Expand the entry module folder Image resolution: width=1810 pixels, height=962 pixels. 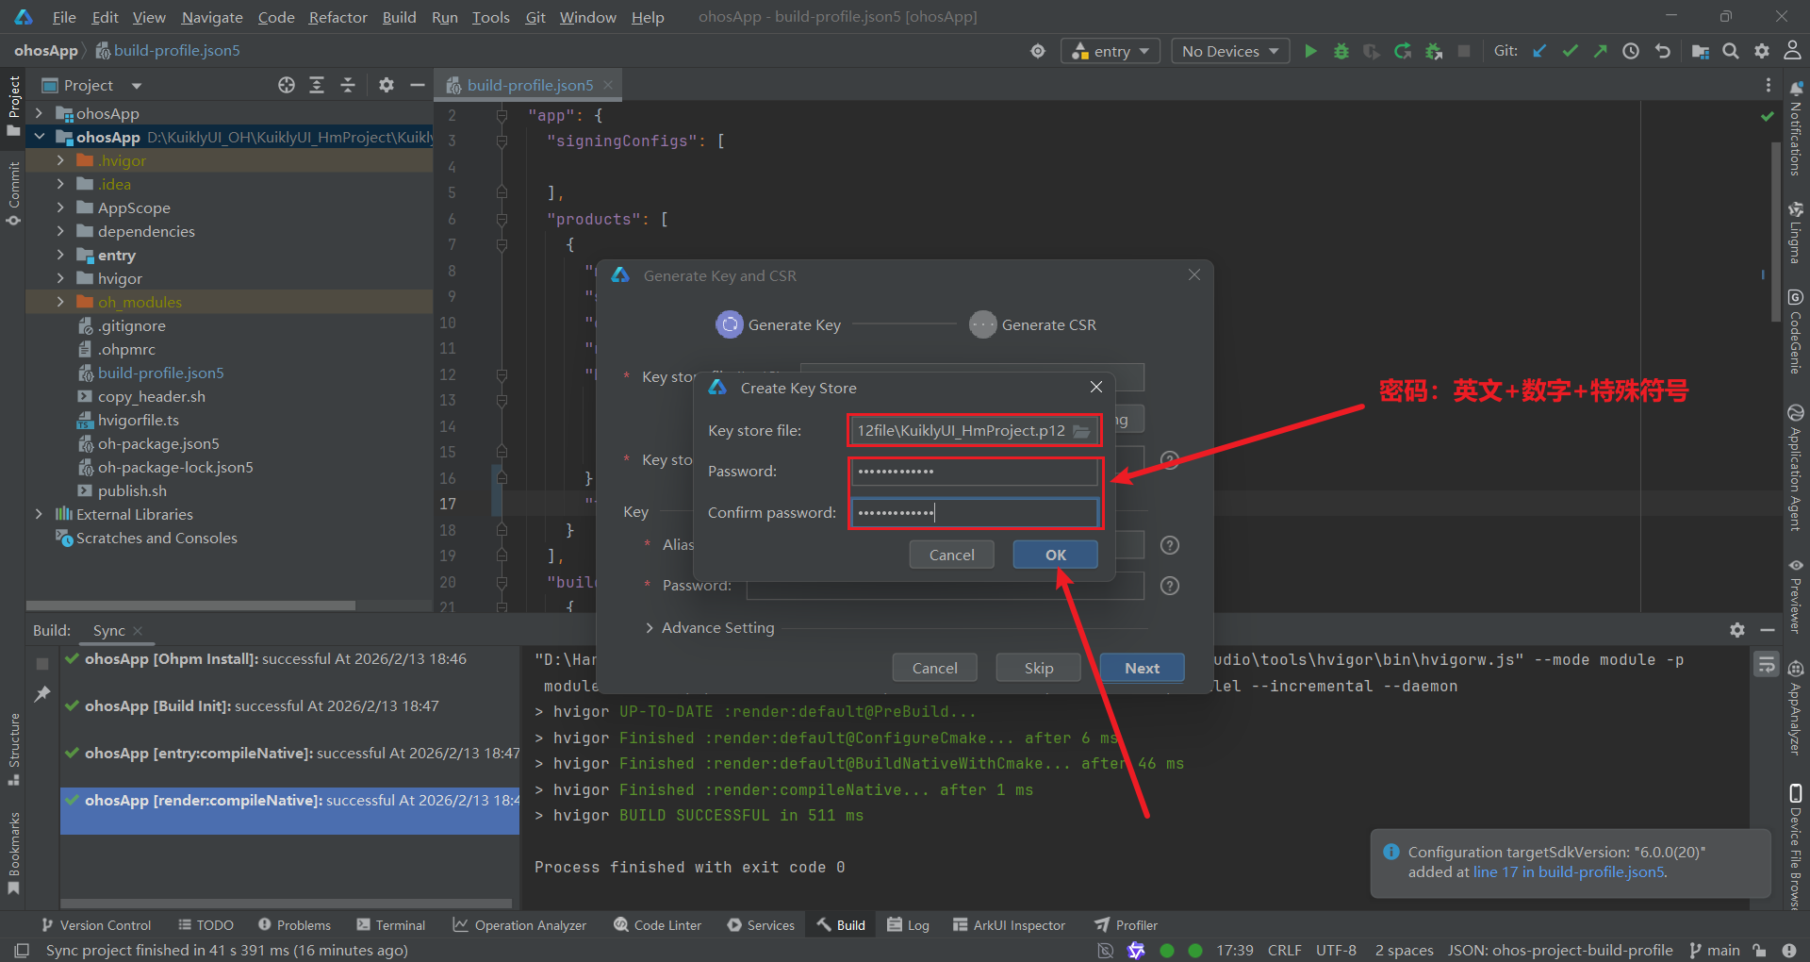click(60, 255)
